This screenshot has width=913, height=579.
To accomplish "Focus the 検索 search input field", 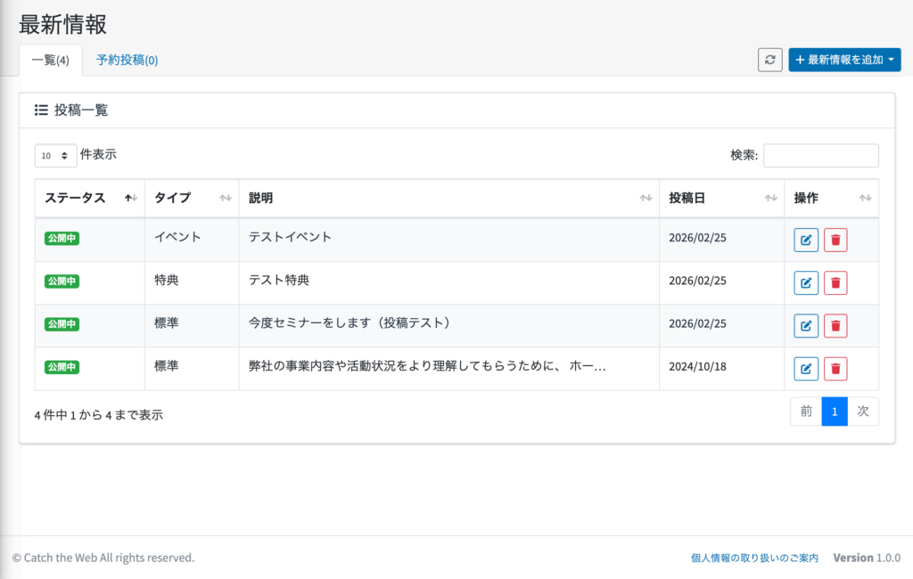I will 820,156.
